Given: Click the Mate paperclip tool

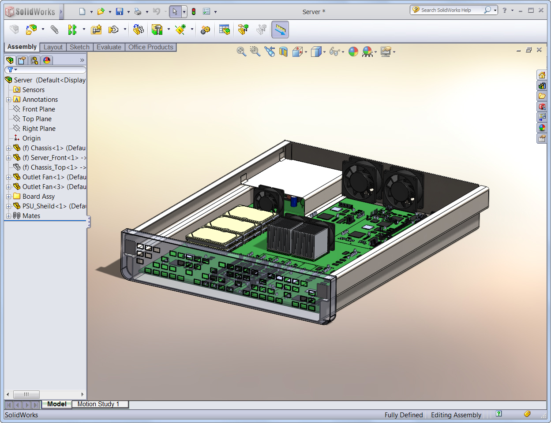Looking at the screenshot, I should pyautogui.click(x=55, y=30).
